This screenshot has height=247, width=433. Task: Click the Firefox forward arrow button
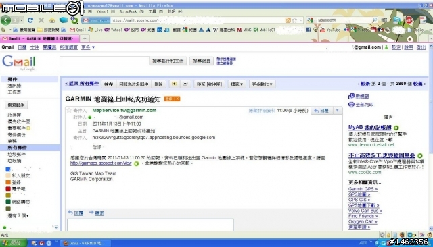(16, 20)
